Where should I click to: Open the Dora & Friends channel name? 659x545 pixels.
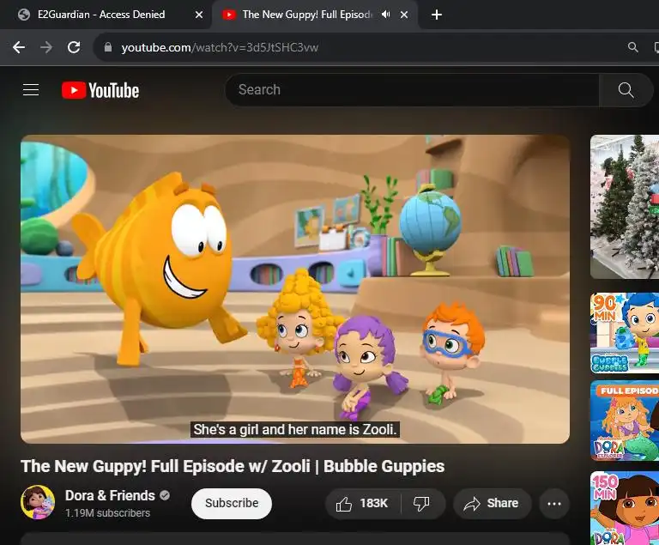(110, 495)
